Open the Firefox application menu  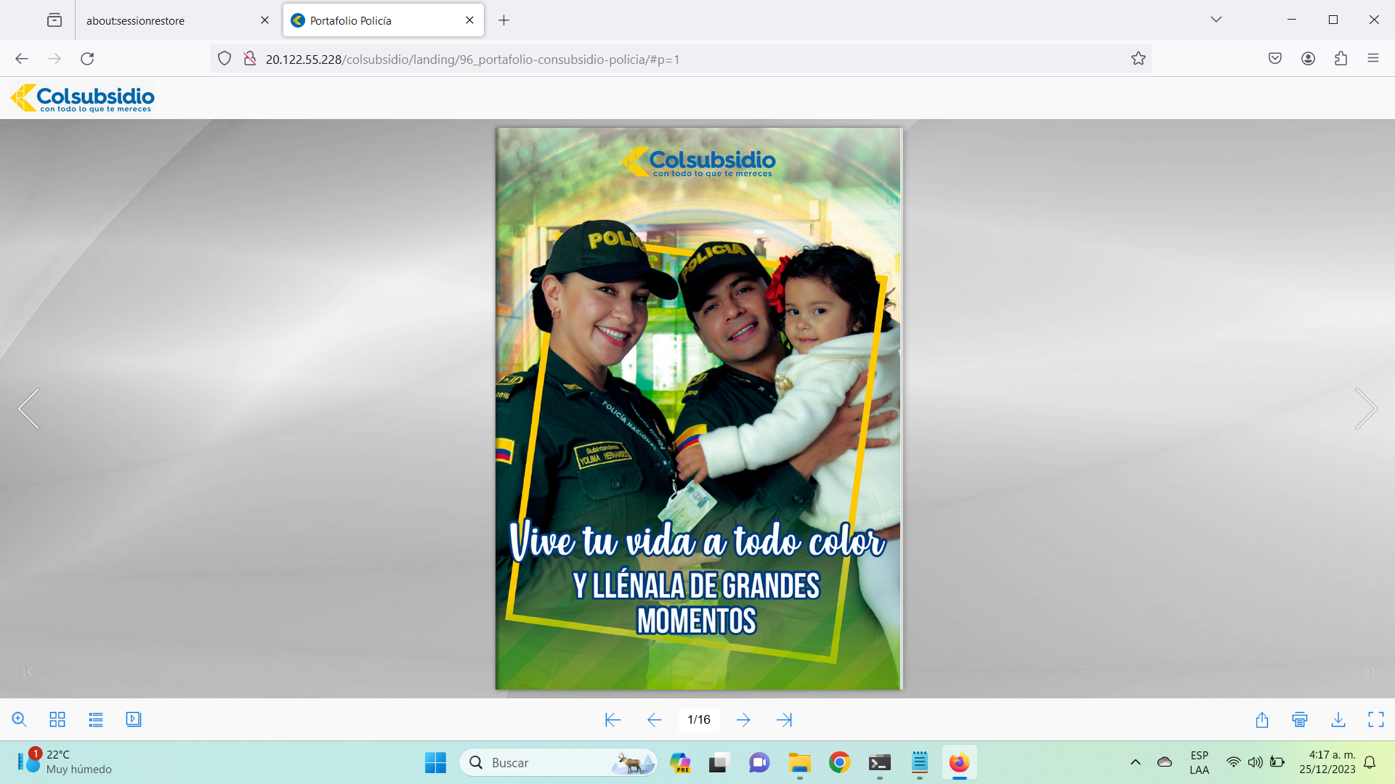[x=1373, y=59]
